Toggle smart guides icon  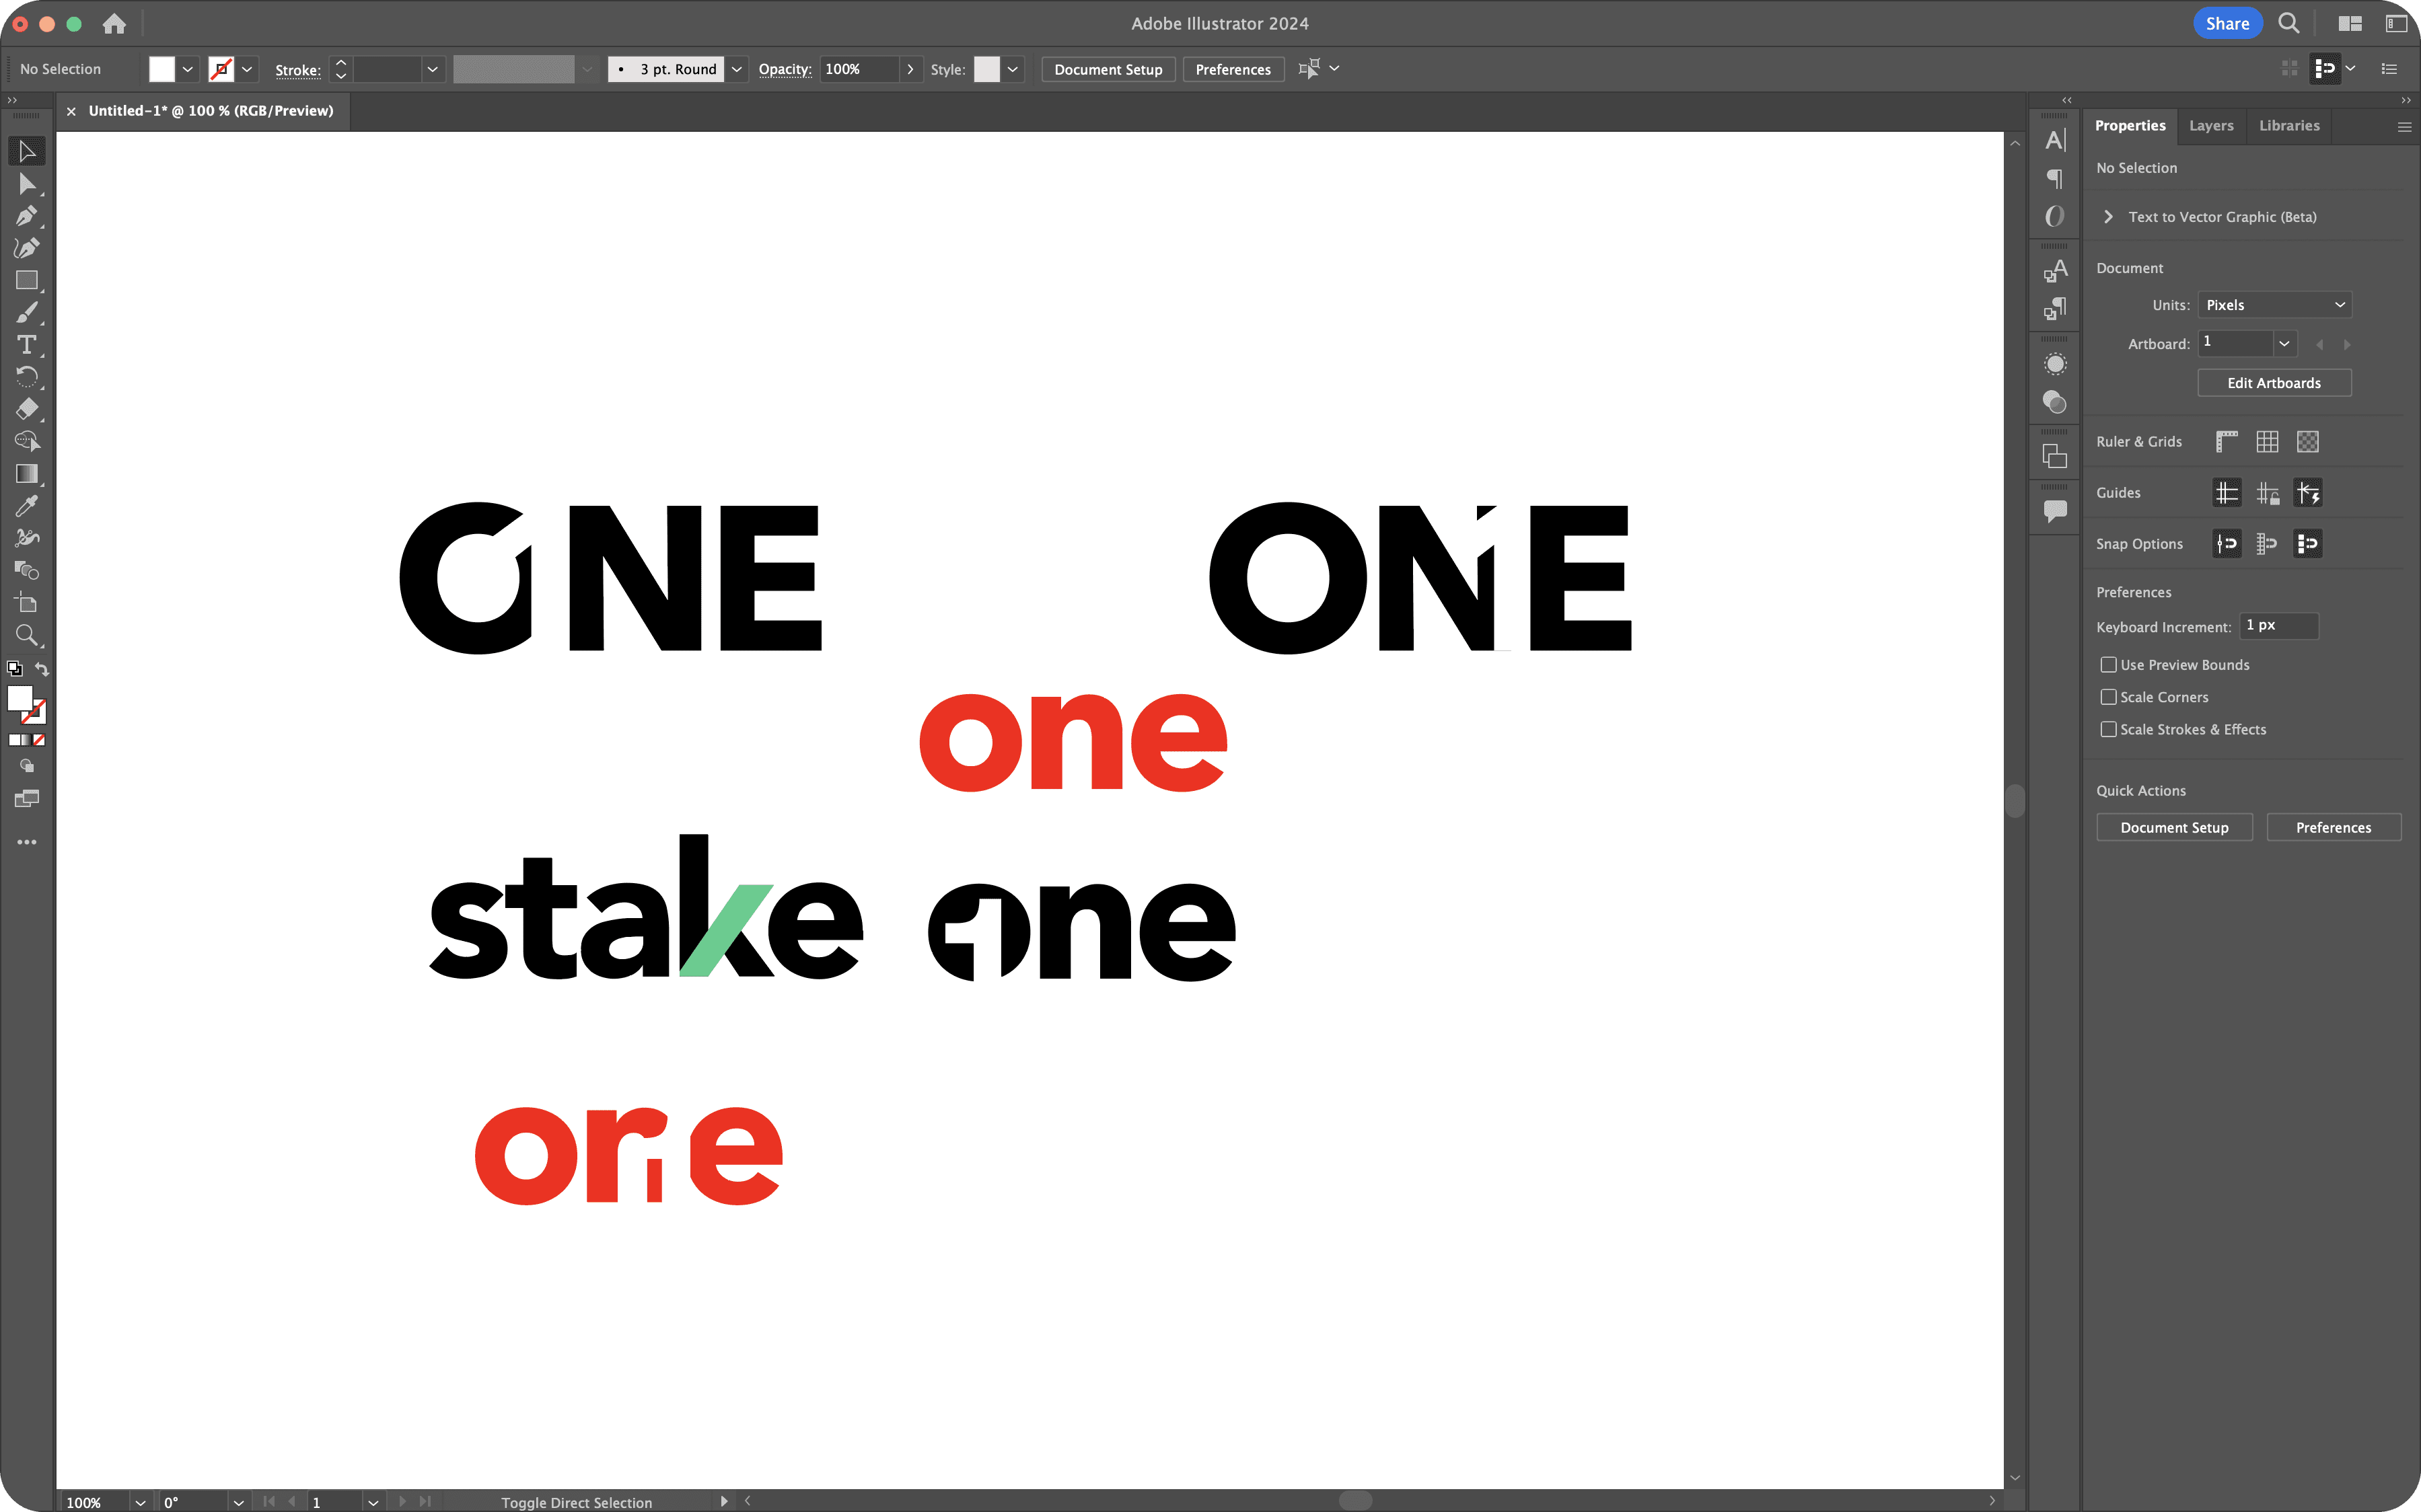coord(2308,493)
